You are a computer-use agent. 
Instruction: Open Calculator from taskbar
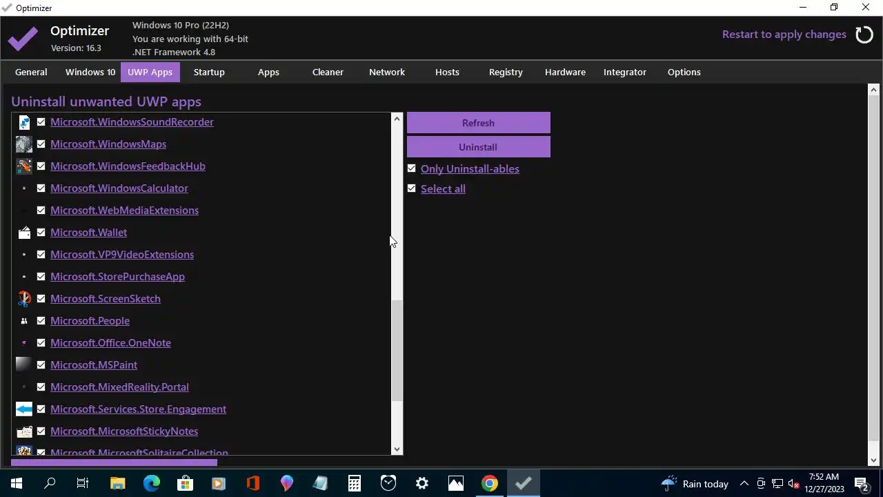coord(354,483)
